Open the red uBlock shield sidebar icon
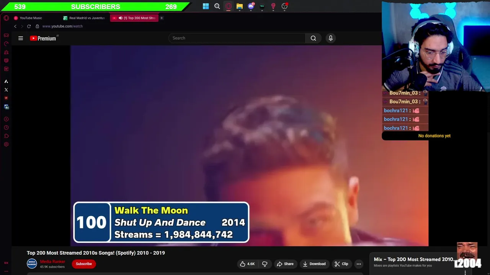 (x=6, y=98)
